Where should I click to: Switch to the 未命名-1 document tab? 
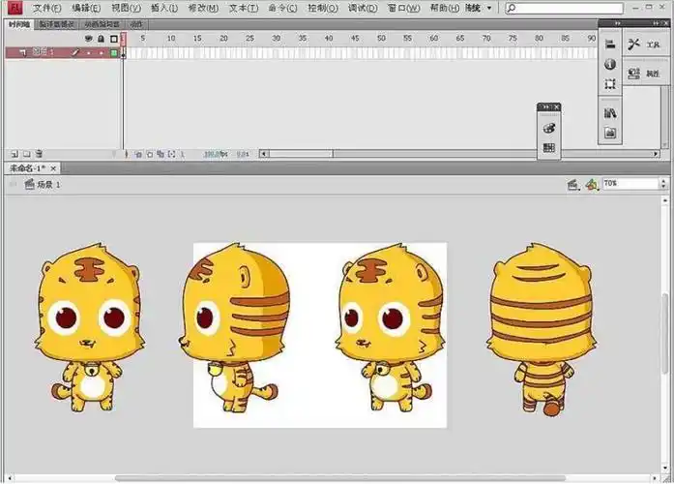pos(28,168)
